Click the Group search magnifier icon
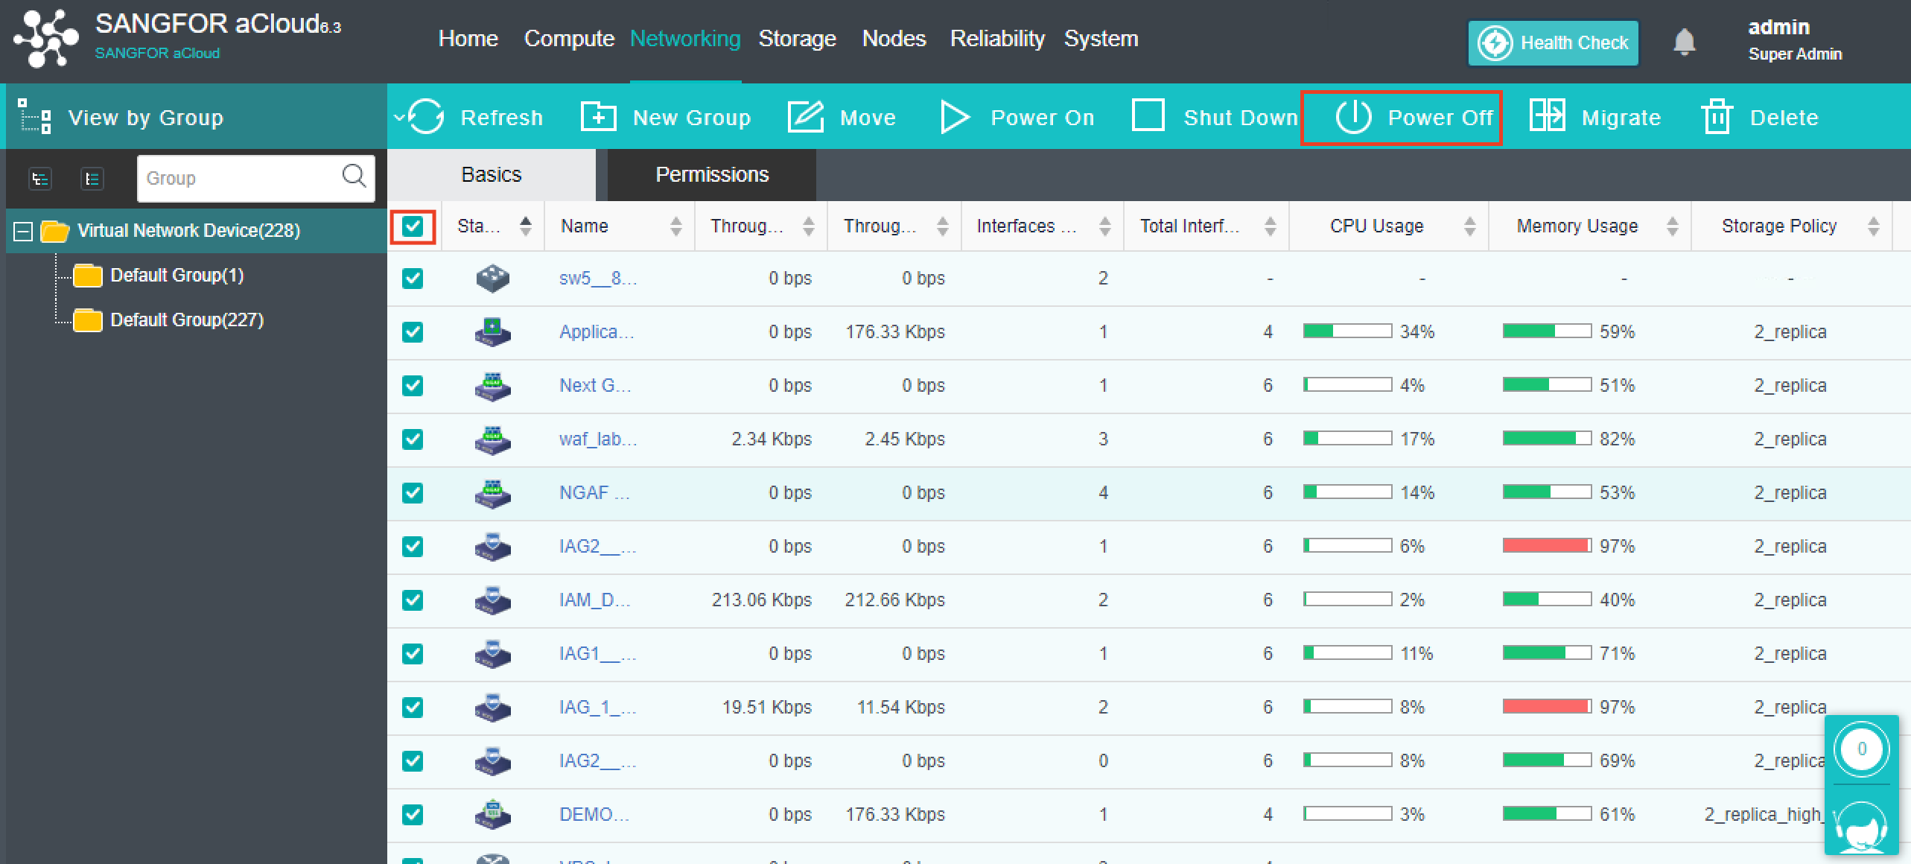The height and width of the screenshot is (864, 1911). pos(354,177)
